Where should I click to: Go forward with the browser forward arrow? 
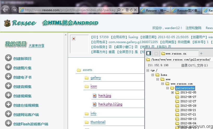click(14, 10)
